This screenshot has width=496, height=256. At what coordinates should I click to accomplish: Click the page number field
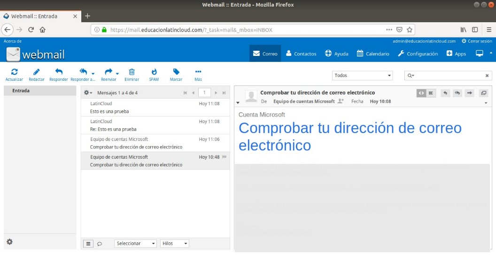tap(204, 93)
